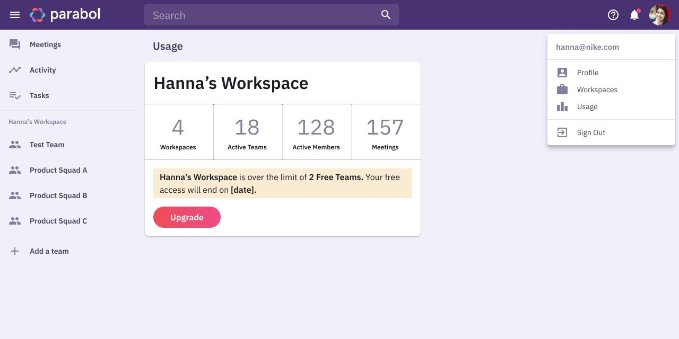Check notifications via the bell icon
The height and width of the screenshot is (339, 679).
coord(634,15)
